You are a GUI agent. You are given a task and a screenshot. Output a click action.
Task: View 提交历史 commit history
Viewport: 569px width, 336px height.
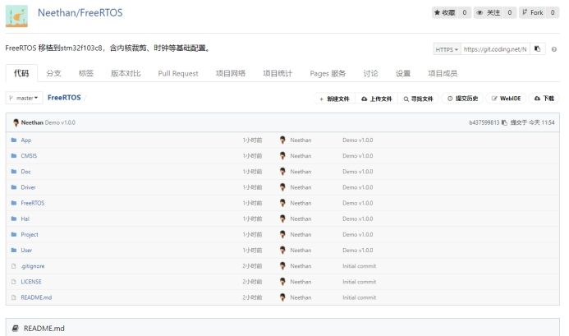click(463, 99)
